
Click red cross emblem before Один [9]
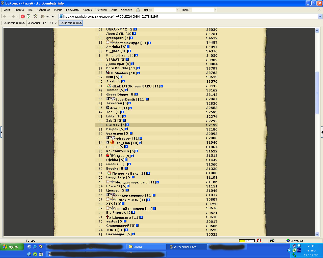108,155
